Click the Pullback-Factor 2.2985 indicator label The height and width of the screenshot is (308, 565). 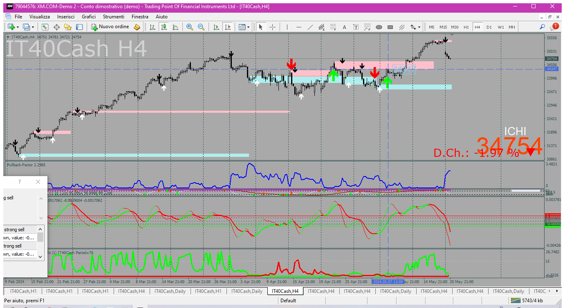click(26, 165)
